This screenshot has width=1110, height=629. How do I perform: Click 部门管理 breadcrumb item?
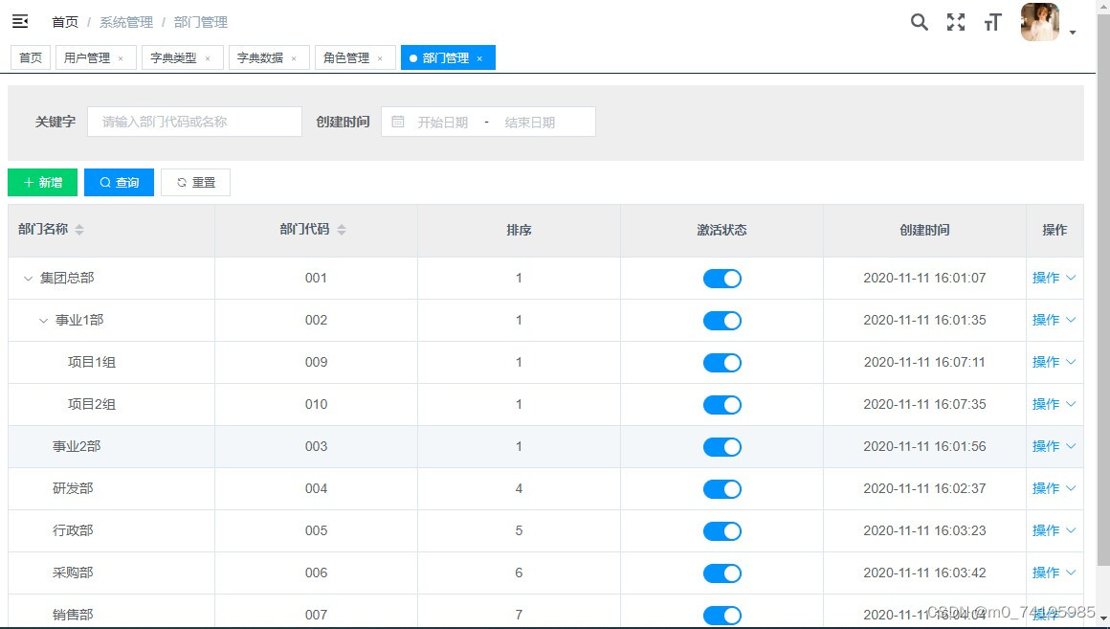point(201,22)
